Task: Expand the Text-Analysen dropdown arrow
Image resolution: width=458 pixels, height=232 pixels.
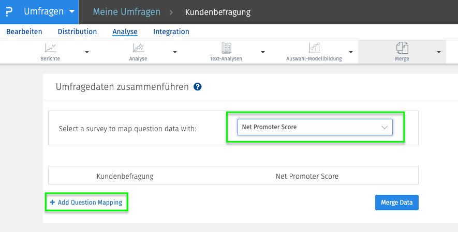Action: coord(263,52)
